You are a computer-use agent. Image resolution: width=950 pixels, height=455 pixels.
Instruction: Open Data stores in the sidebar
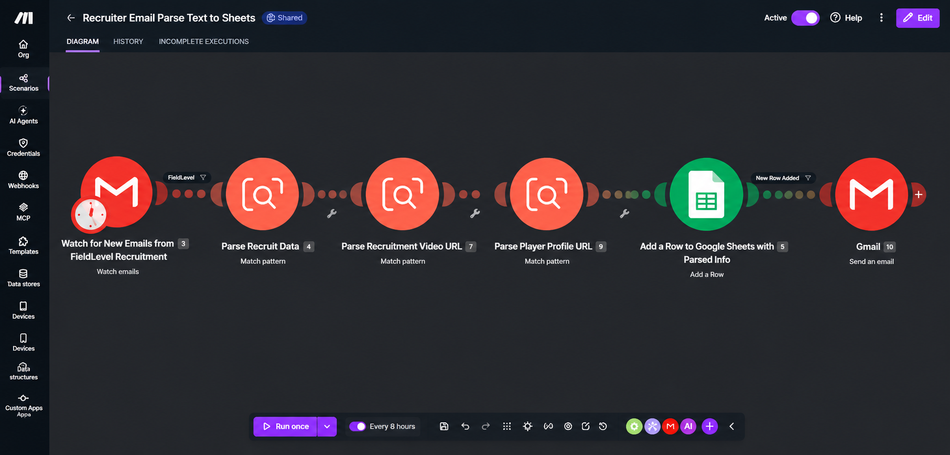click(24, 278)
